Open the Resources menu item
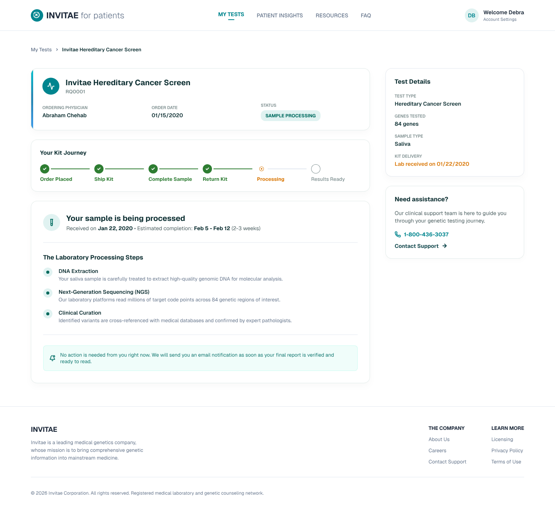Viewport: 555px width, 512px height. pyautogui.click(x=332, y=15)
